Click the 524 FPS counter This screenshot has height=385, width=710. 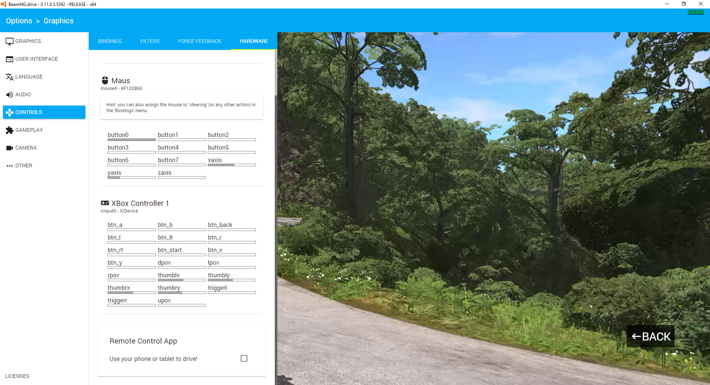(696, 13)
